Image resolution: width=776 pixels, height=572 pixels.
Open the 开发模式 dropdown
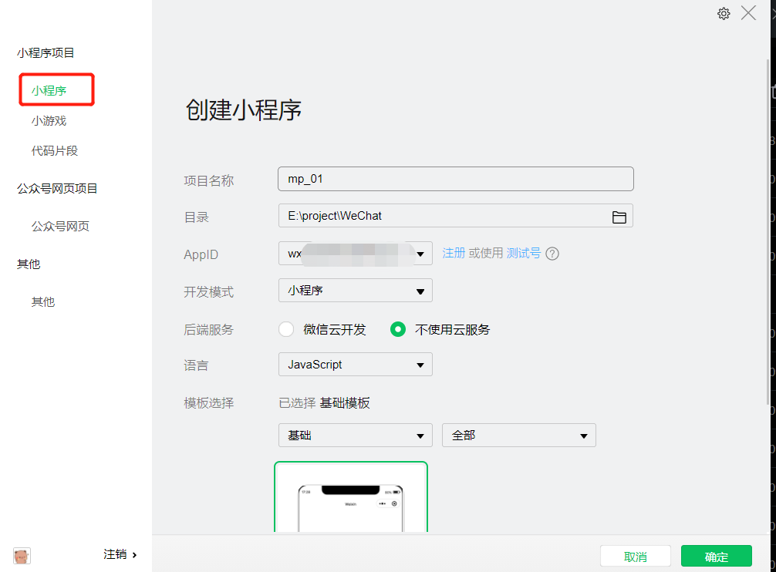pos(356,290)
